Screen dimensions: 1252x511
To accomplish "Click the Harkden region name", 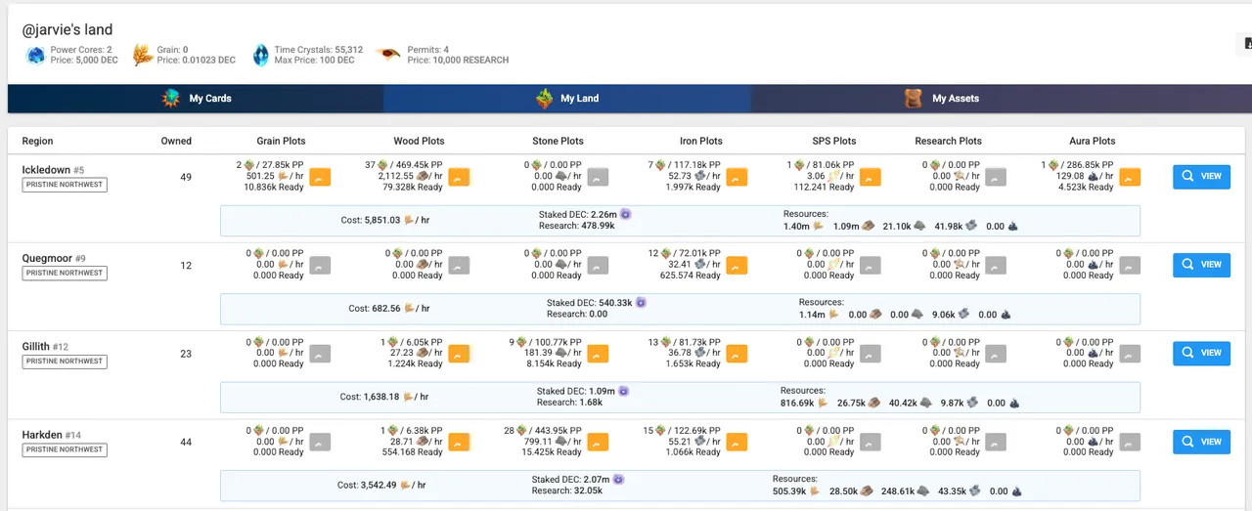I will 43,435.
